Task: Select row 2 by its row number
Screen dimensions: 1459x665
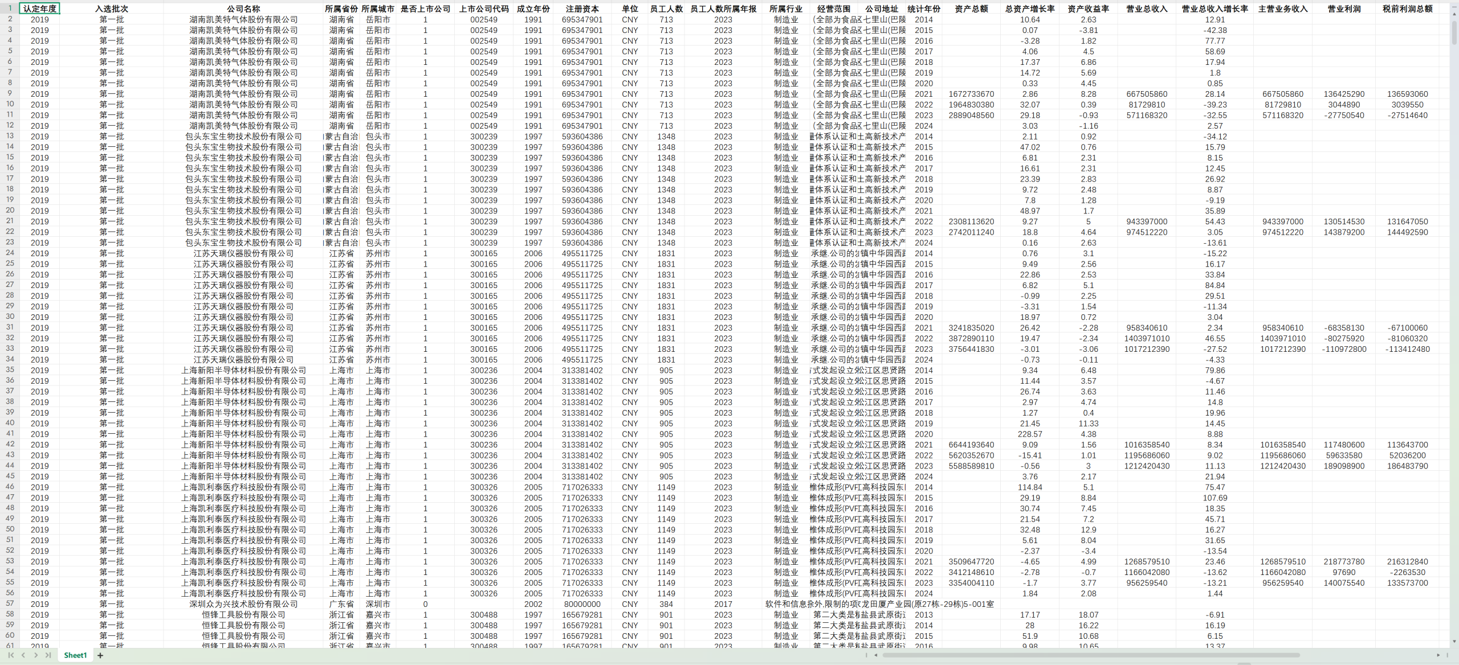Action: 10,19
